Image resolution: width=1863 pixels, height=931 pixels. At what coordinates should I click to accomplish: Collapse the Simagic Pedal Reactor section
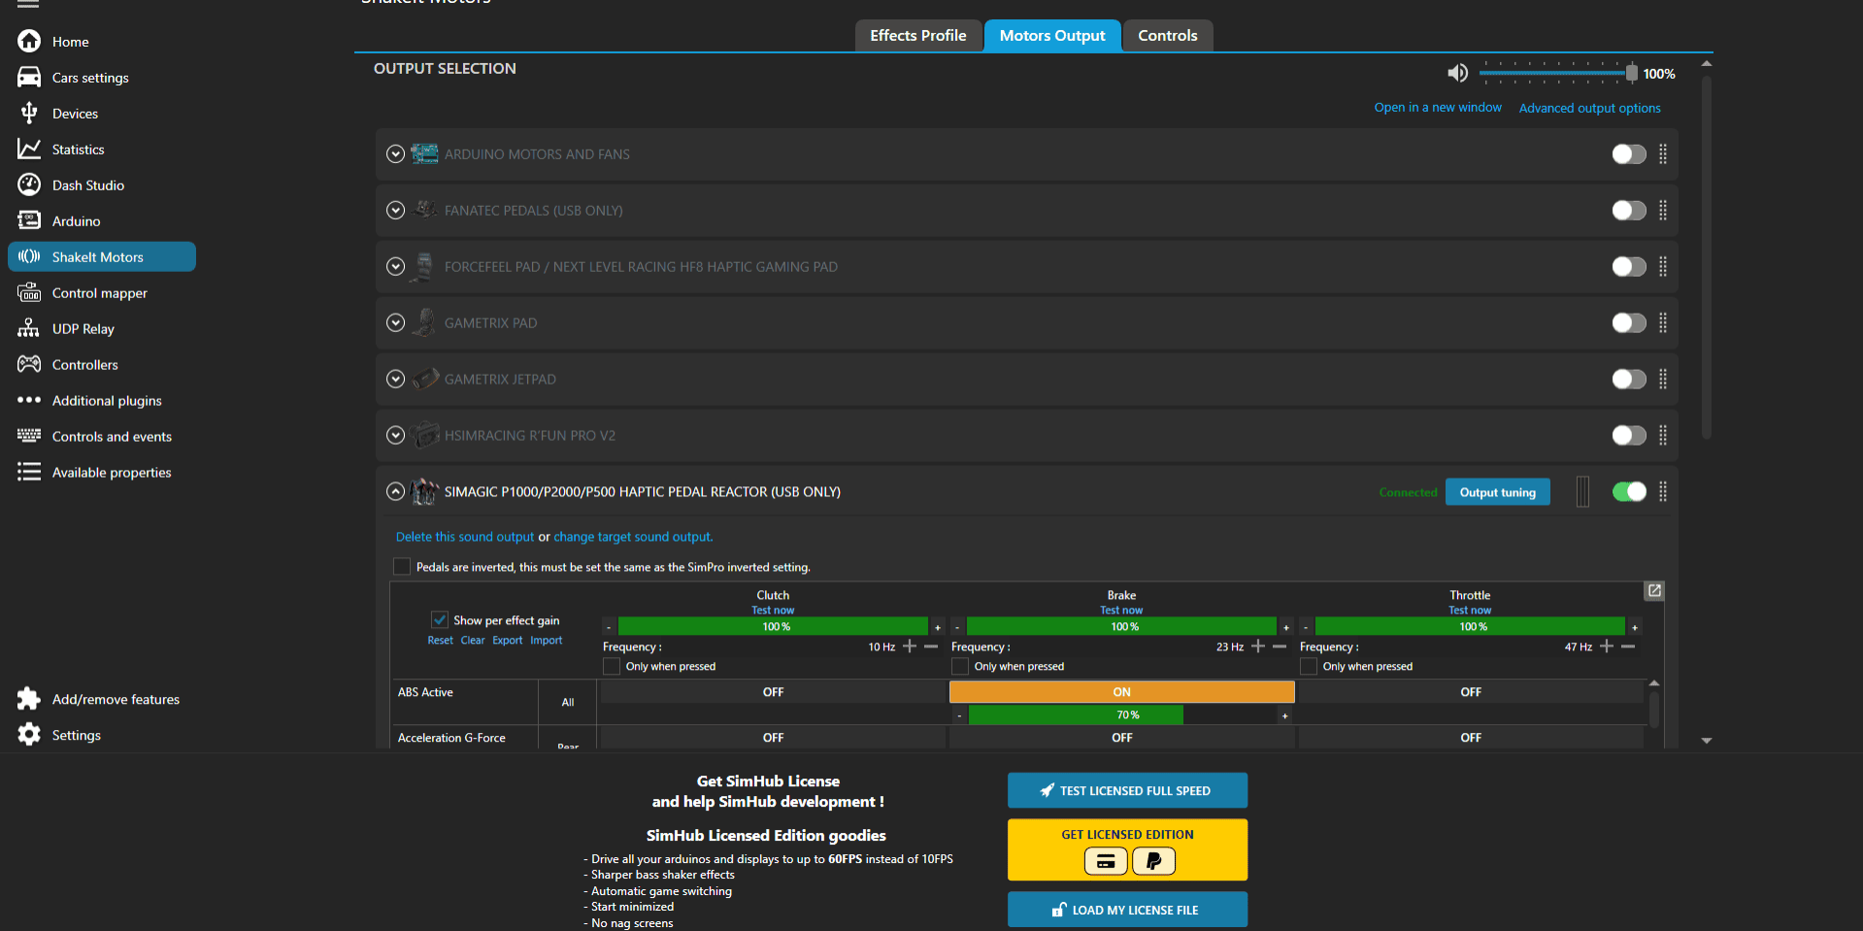[x=395, y=491]
